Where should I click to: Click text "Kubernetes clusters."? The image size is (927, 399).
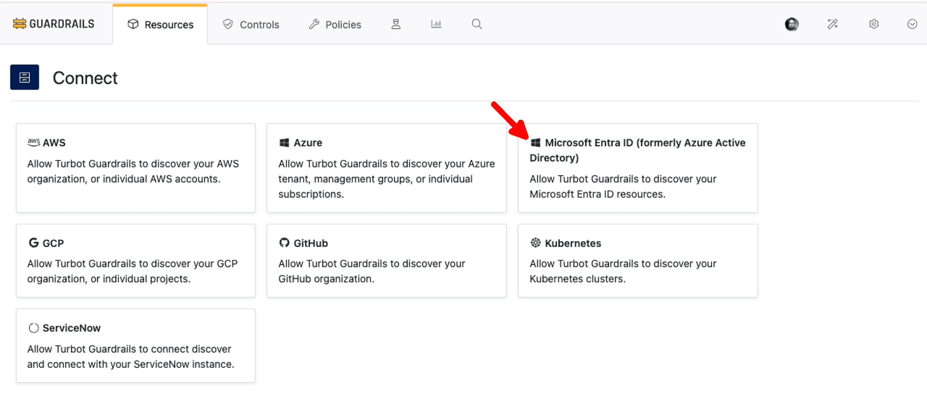pos(578,279)
